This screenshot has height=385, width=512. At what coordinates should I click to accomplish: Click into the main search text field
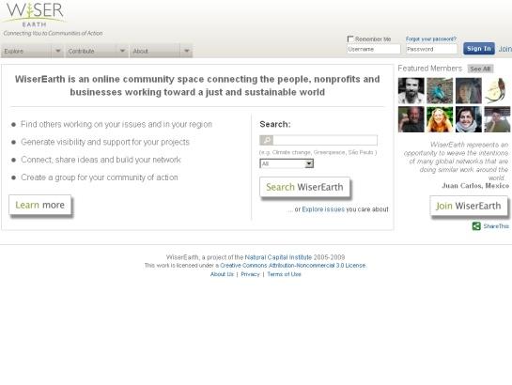click(x=325, y=140)
